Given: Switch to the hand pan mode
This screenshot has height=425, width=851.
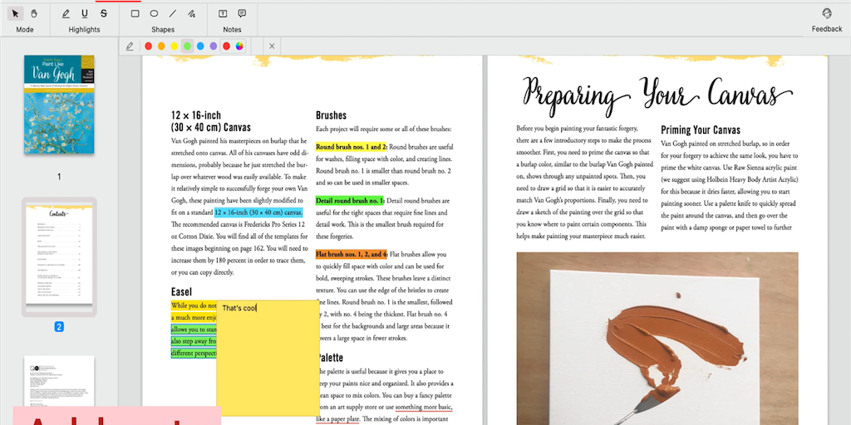Looking at the screenshot, I should coord(33,13).
